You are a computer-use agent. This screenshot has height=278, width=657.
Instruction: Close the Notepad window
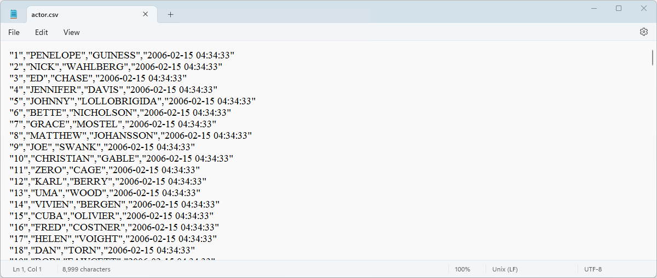[644, 8]
